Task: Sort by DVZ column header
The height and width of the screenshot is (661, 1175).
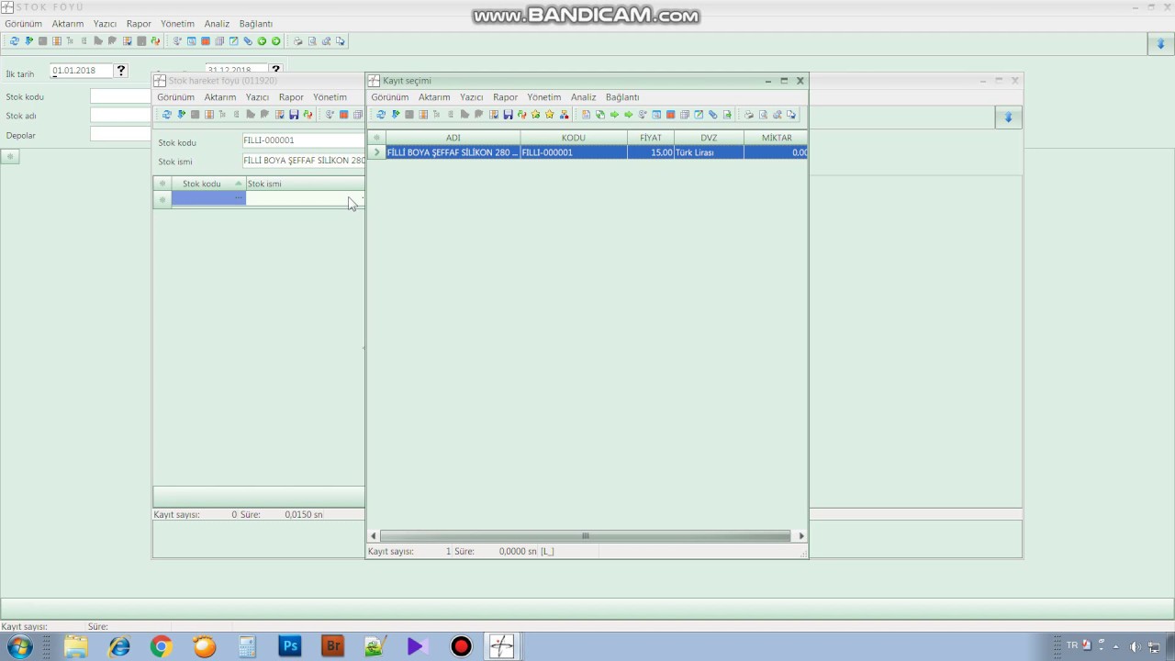Action: coord(709,138)
